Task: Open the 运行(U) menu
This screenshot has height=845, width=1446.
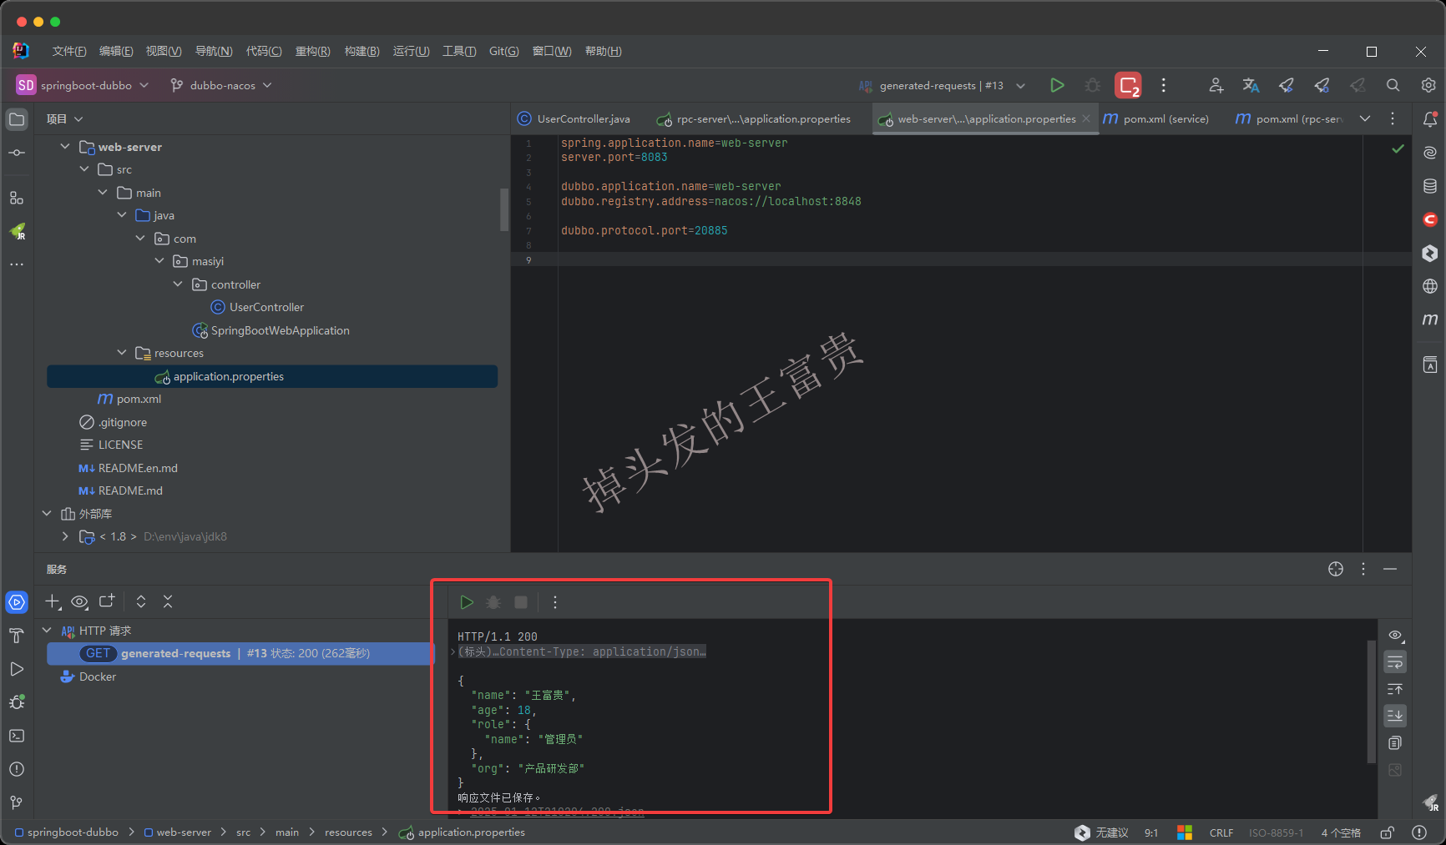Action: (411, 51)
